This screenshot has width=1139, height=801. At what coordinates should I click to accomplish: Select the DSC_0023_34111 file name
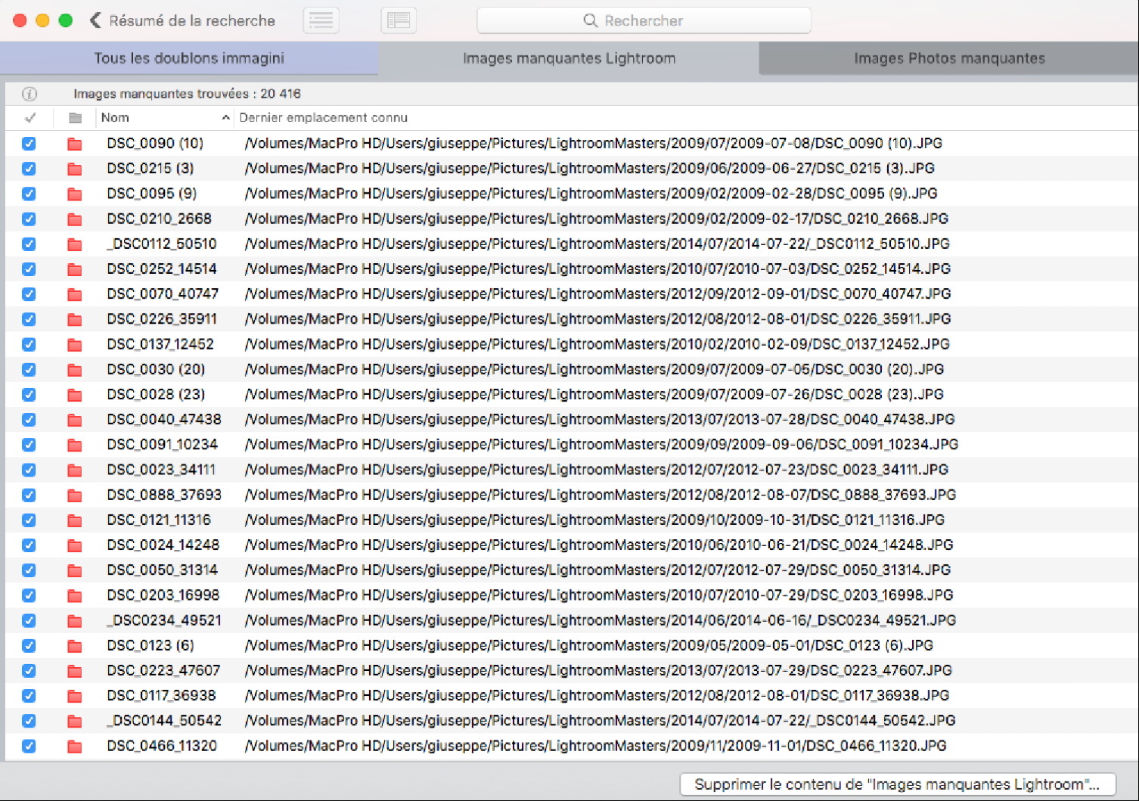(161, 470)
